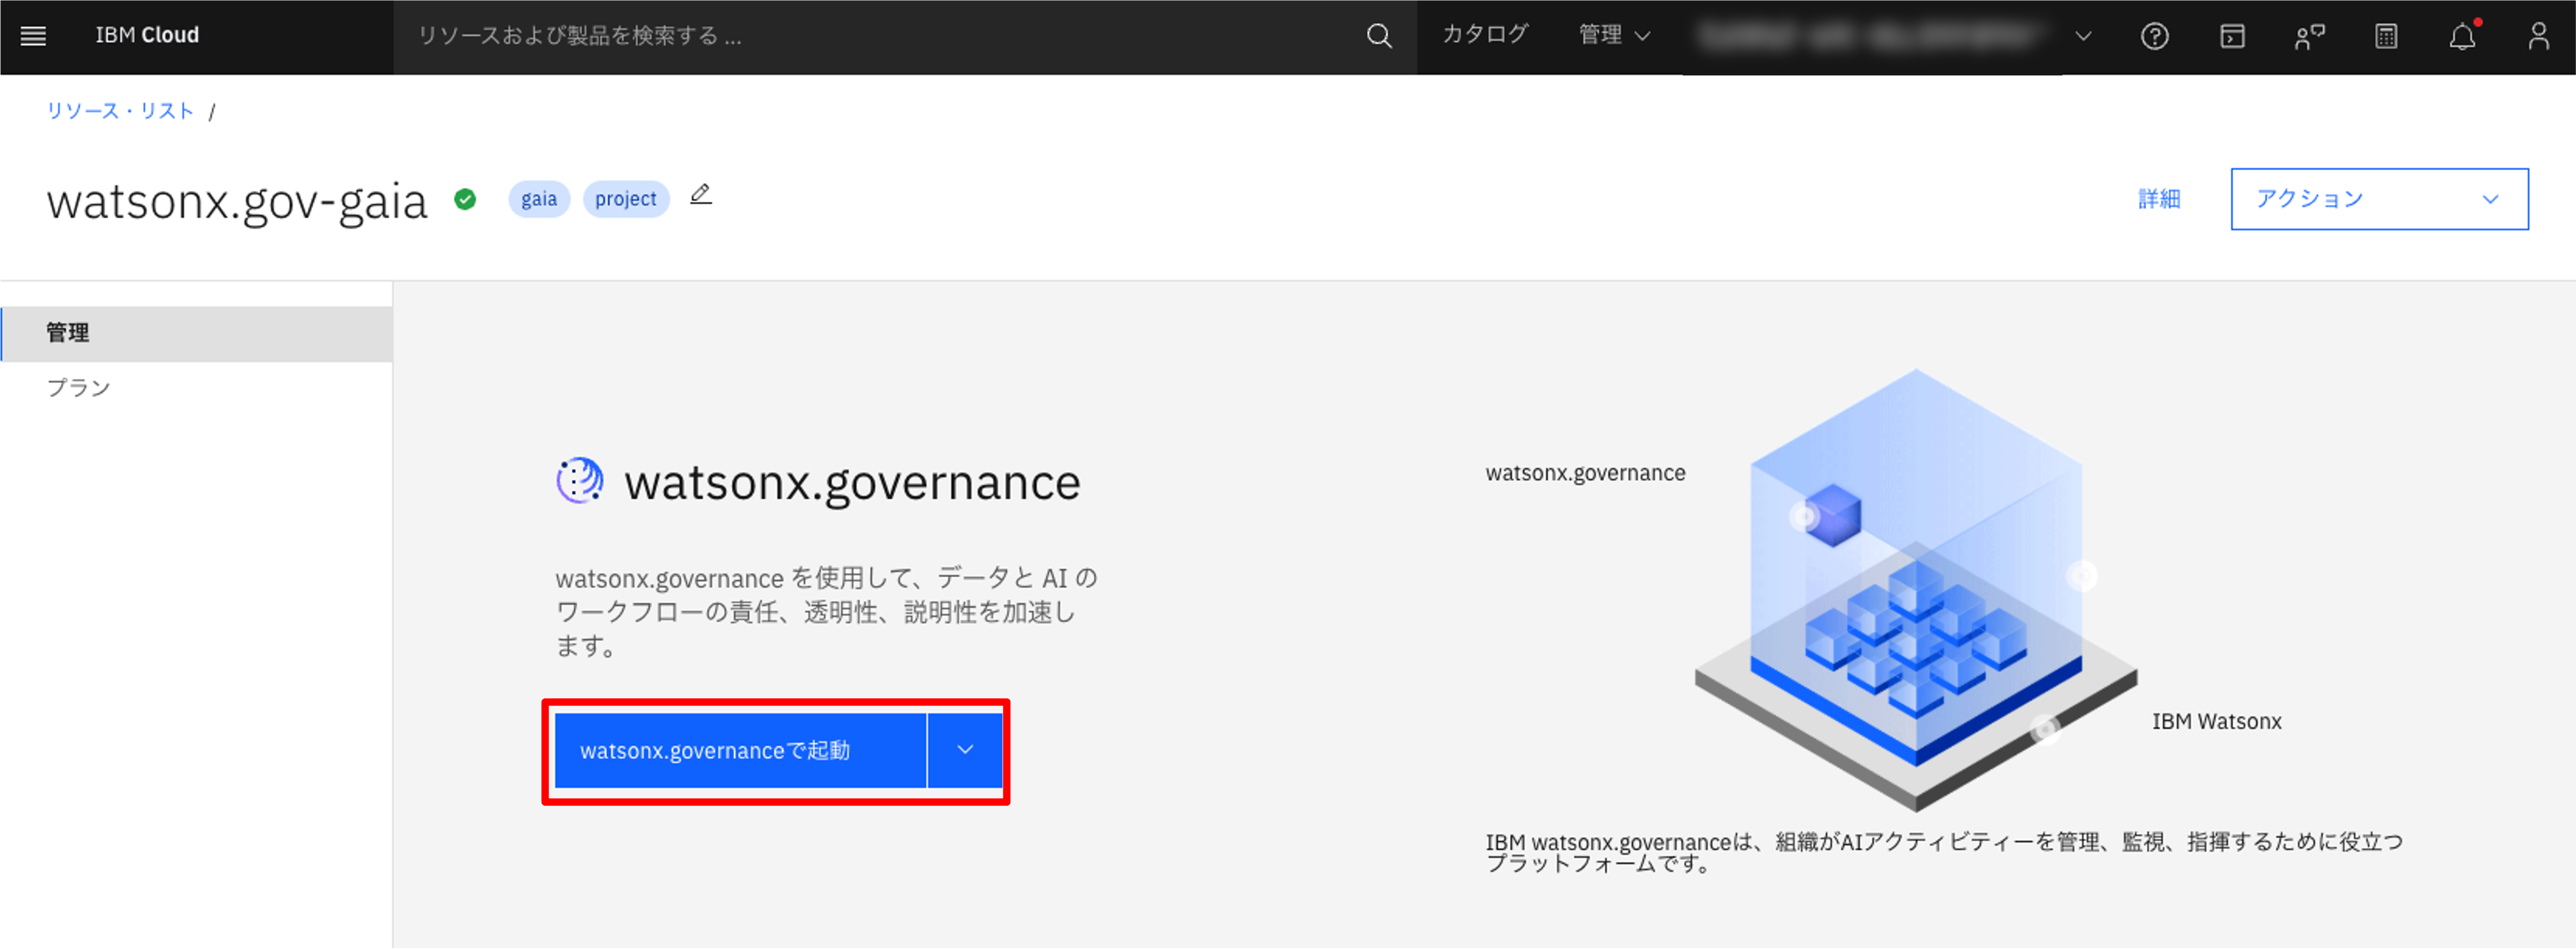Screen dimensions: 2576x949
Task: Click the watsonx.governanceで起動 button
Action: [x=739, y=750]
